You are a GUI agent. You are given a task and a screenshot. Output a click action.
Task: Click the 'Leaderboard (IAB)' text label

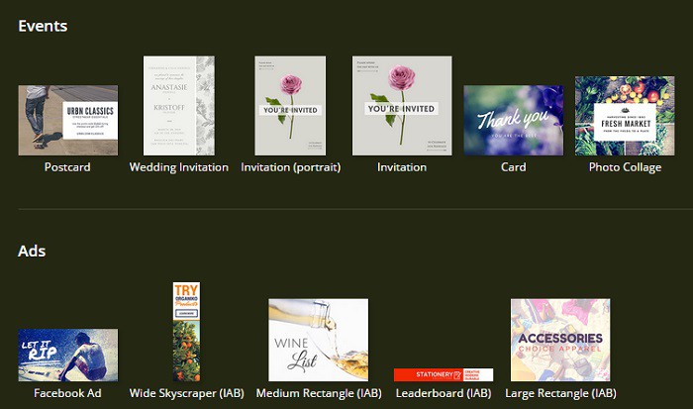443,393
